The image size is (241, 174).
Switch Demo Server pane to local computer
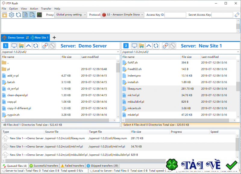[x=14, y=46]
